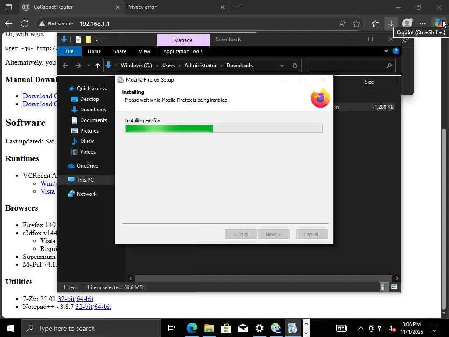Screen dimensions: 449x337
Task: Open the notification center icon
Action: 435,328
